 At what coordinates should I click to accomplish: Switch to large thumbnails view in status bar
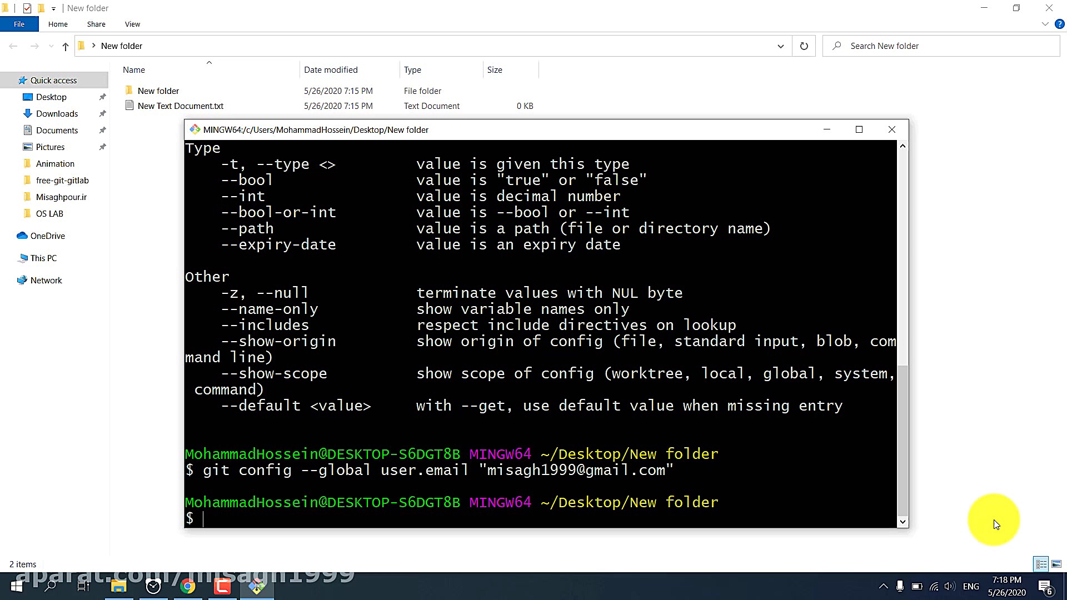point(1055,563)
